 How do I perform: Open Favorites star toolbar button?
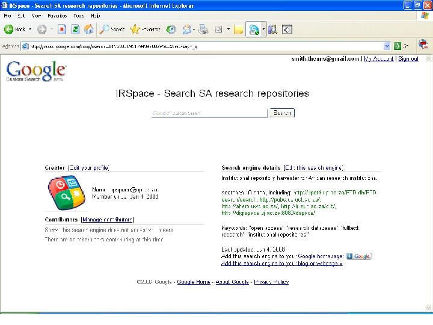pyautogui.click(x=146, y=29)
